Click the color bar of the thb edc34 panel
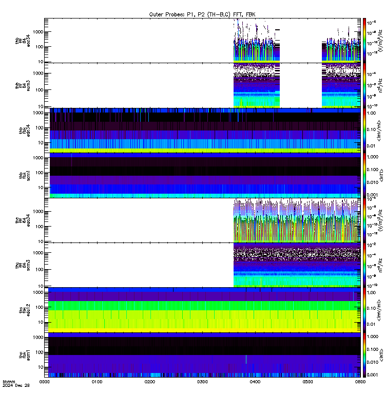The image size is (385, 411). pos(364,130)
